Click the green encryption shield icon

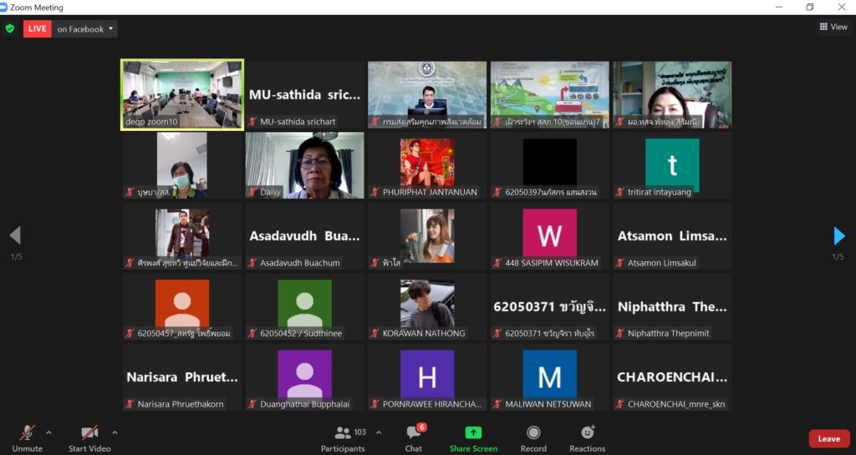coord(10,28)
